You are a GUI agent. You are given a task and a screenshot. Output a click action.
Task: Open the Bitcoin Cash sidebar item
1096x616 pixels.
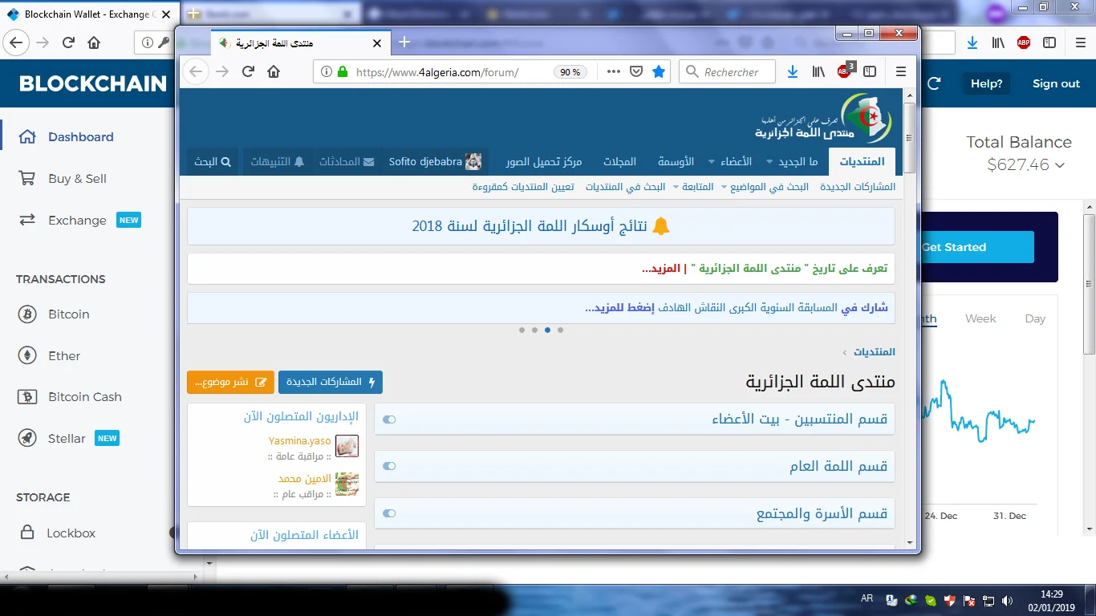[x=84, y=397]
